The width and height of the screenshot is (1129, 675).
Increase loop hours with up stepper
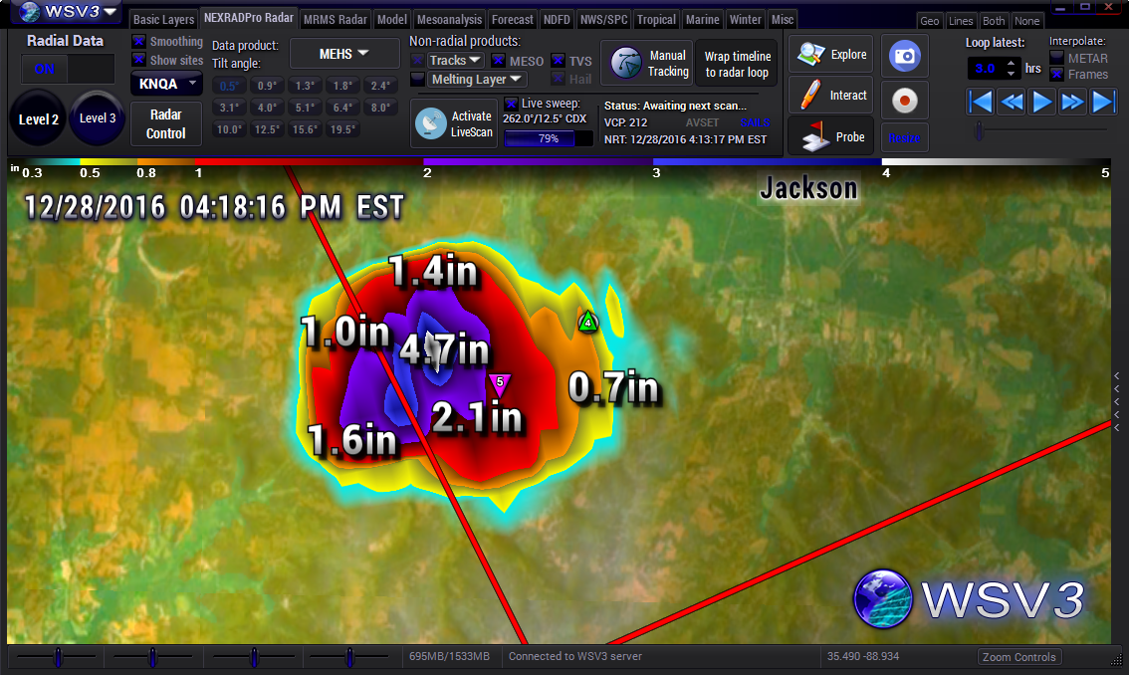coord(1012,64)
